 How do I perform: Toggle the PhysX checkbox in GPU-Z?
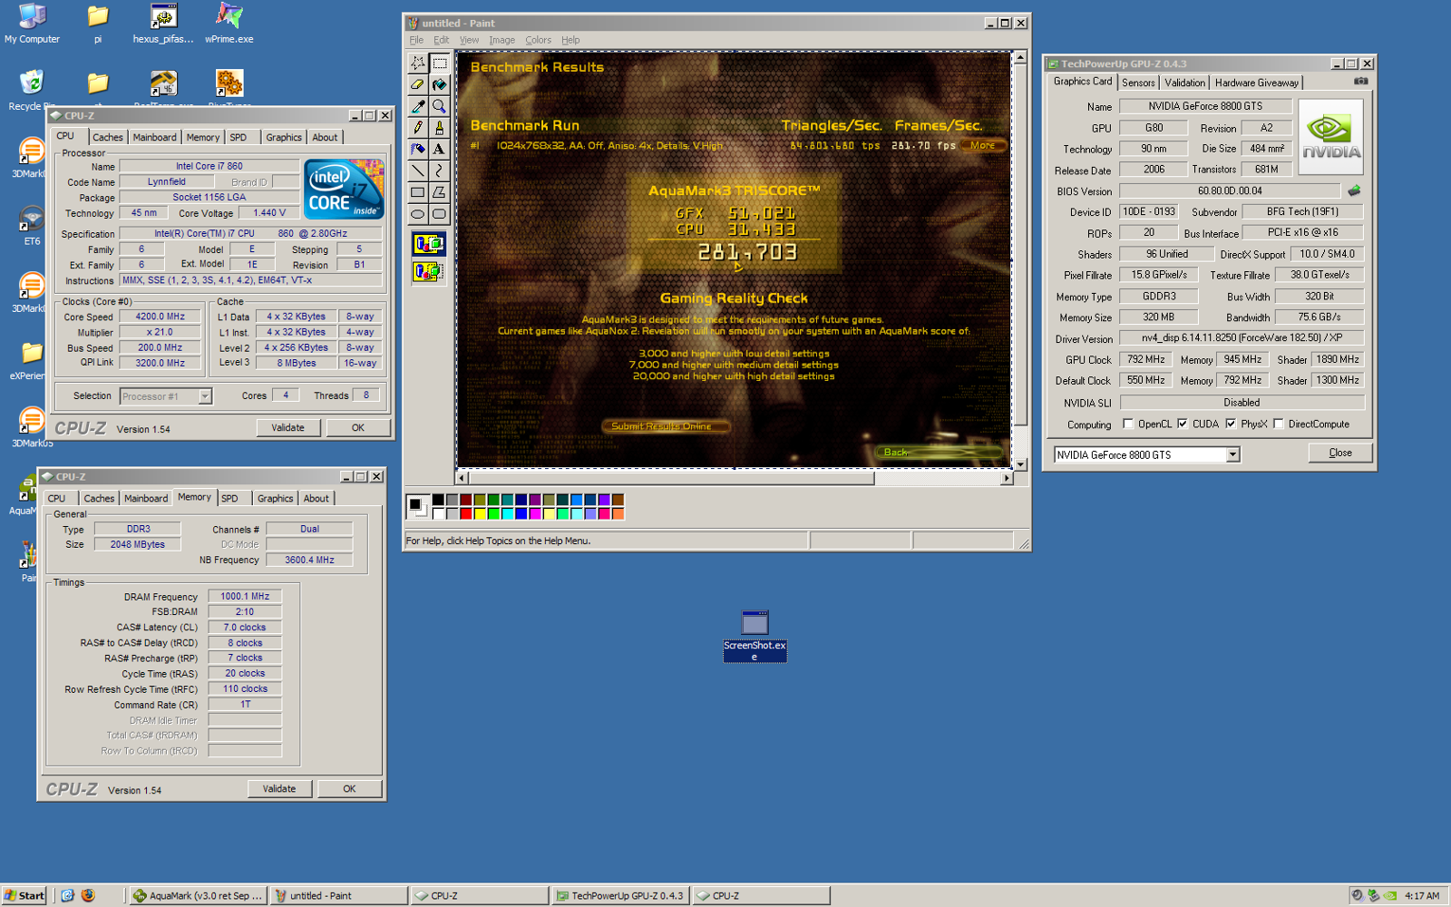click(x=1231, y=424)
